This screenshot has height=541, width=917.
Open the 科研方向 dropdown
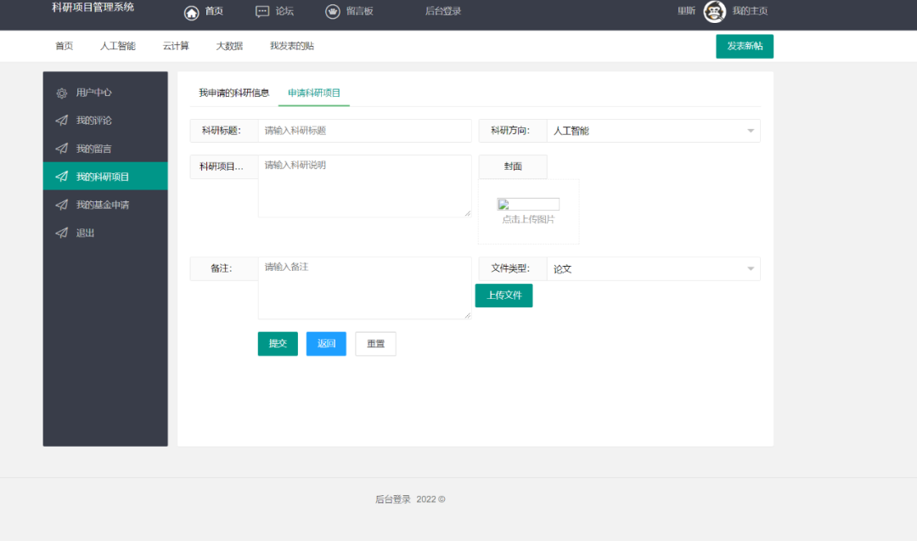(x=653, y=131)
